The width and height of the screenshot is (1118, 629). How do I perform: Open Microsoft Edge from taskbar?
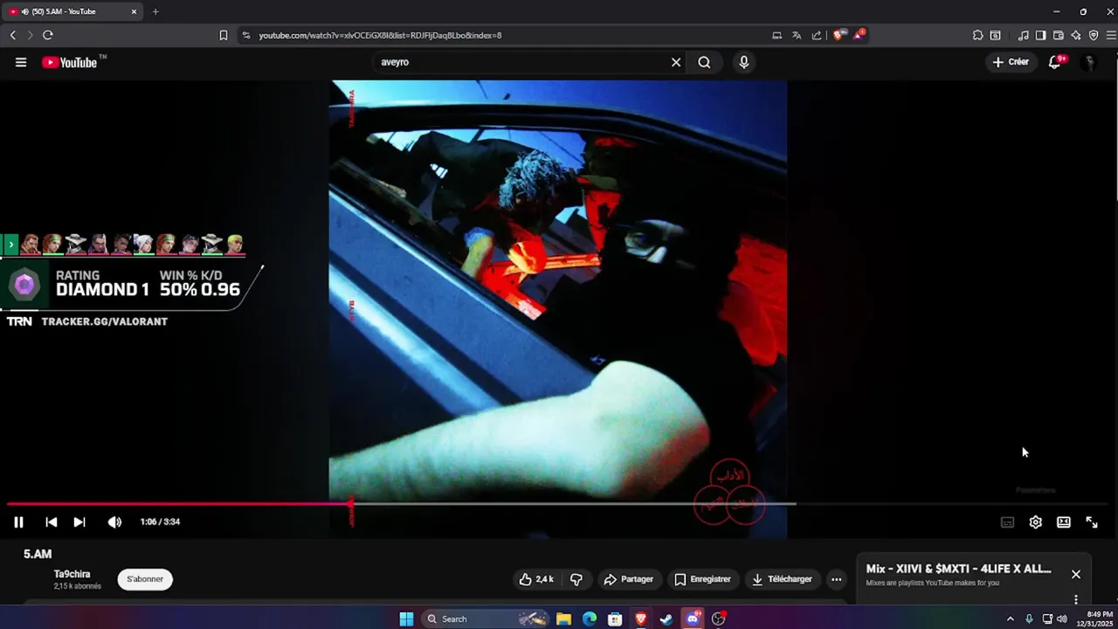(590, 619)
